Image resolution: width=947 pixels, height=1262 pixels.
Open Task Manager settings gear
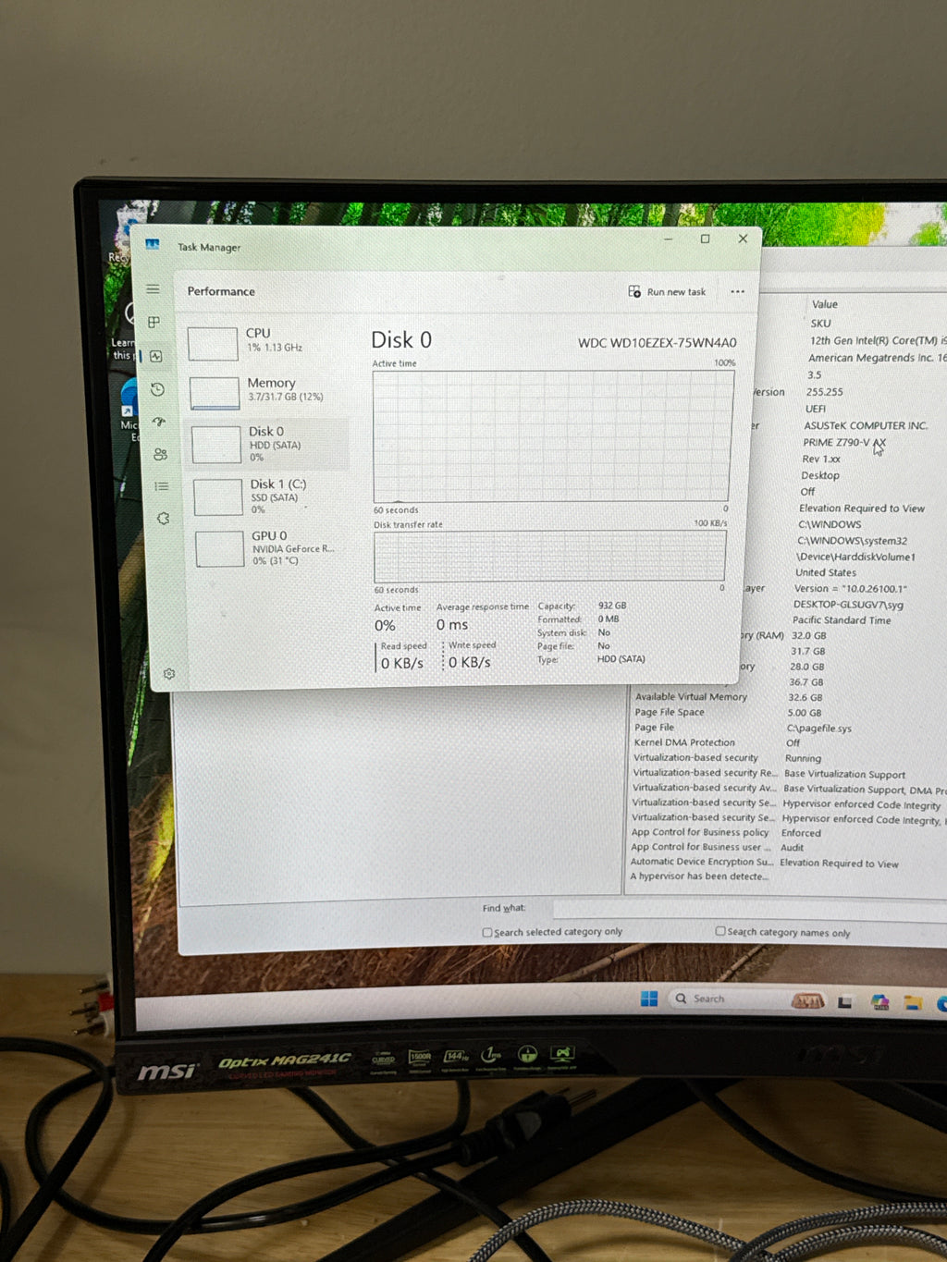(x=169, y=674)
